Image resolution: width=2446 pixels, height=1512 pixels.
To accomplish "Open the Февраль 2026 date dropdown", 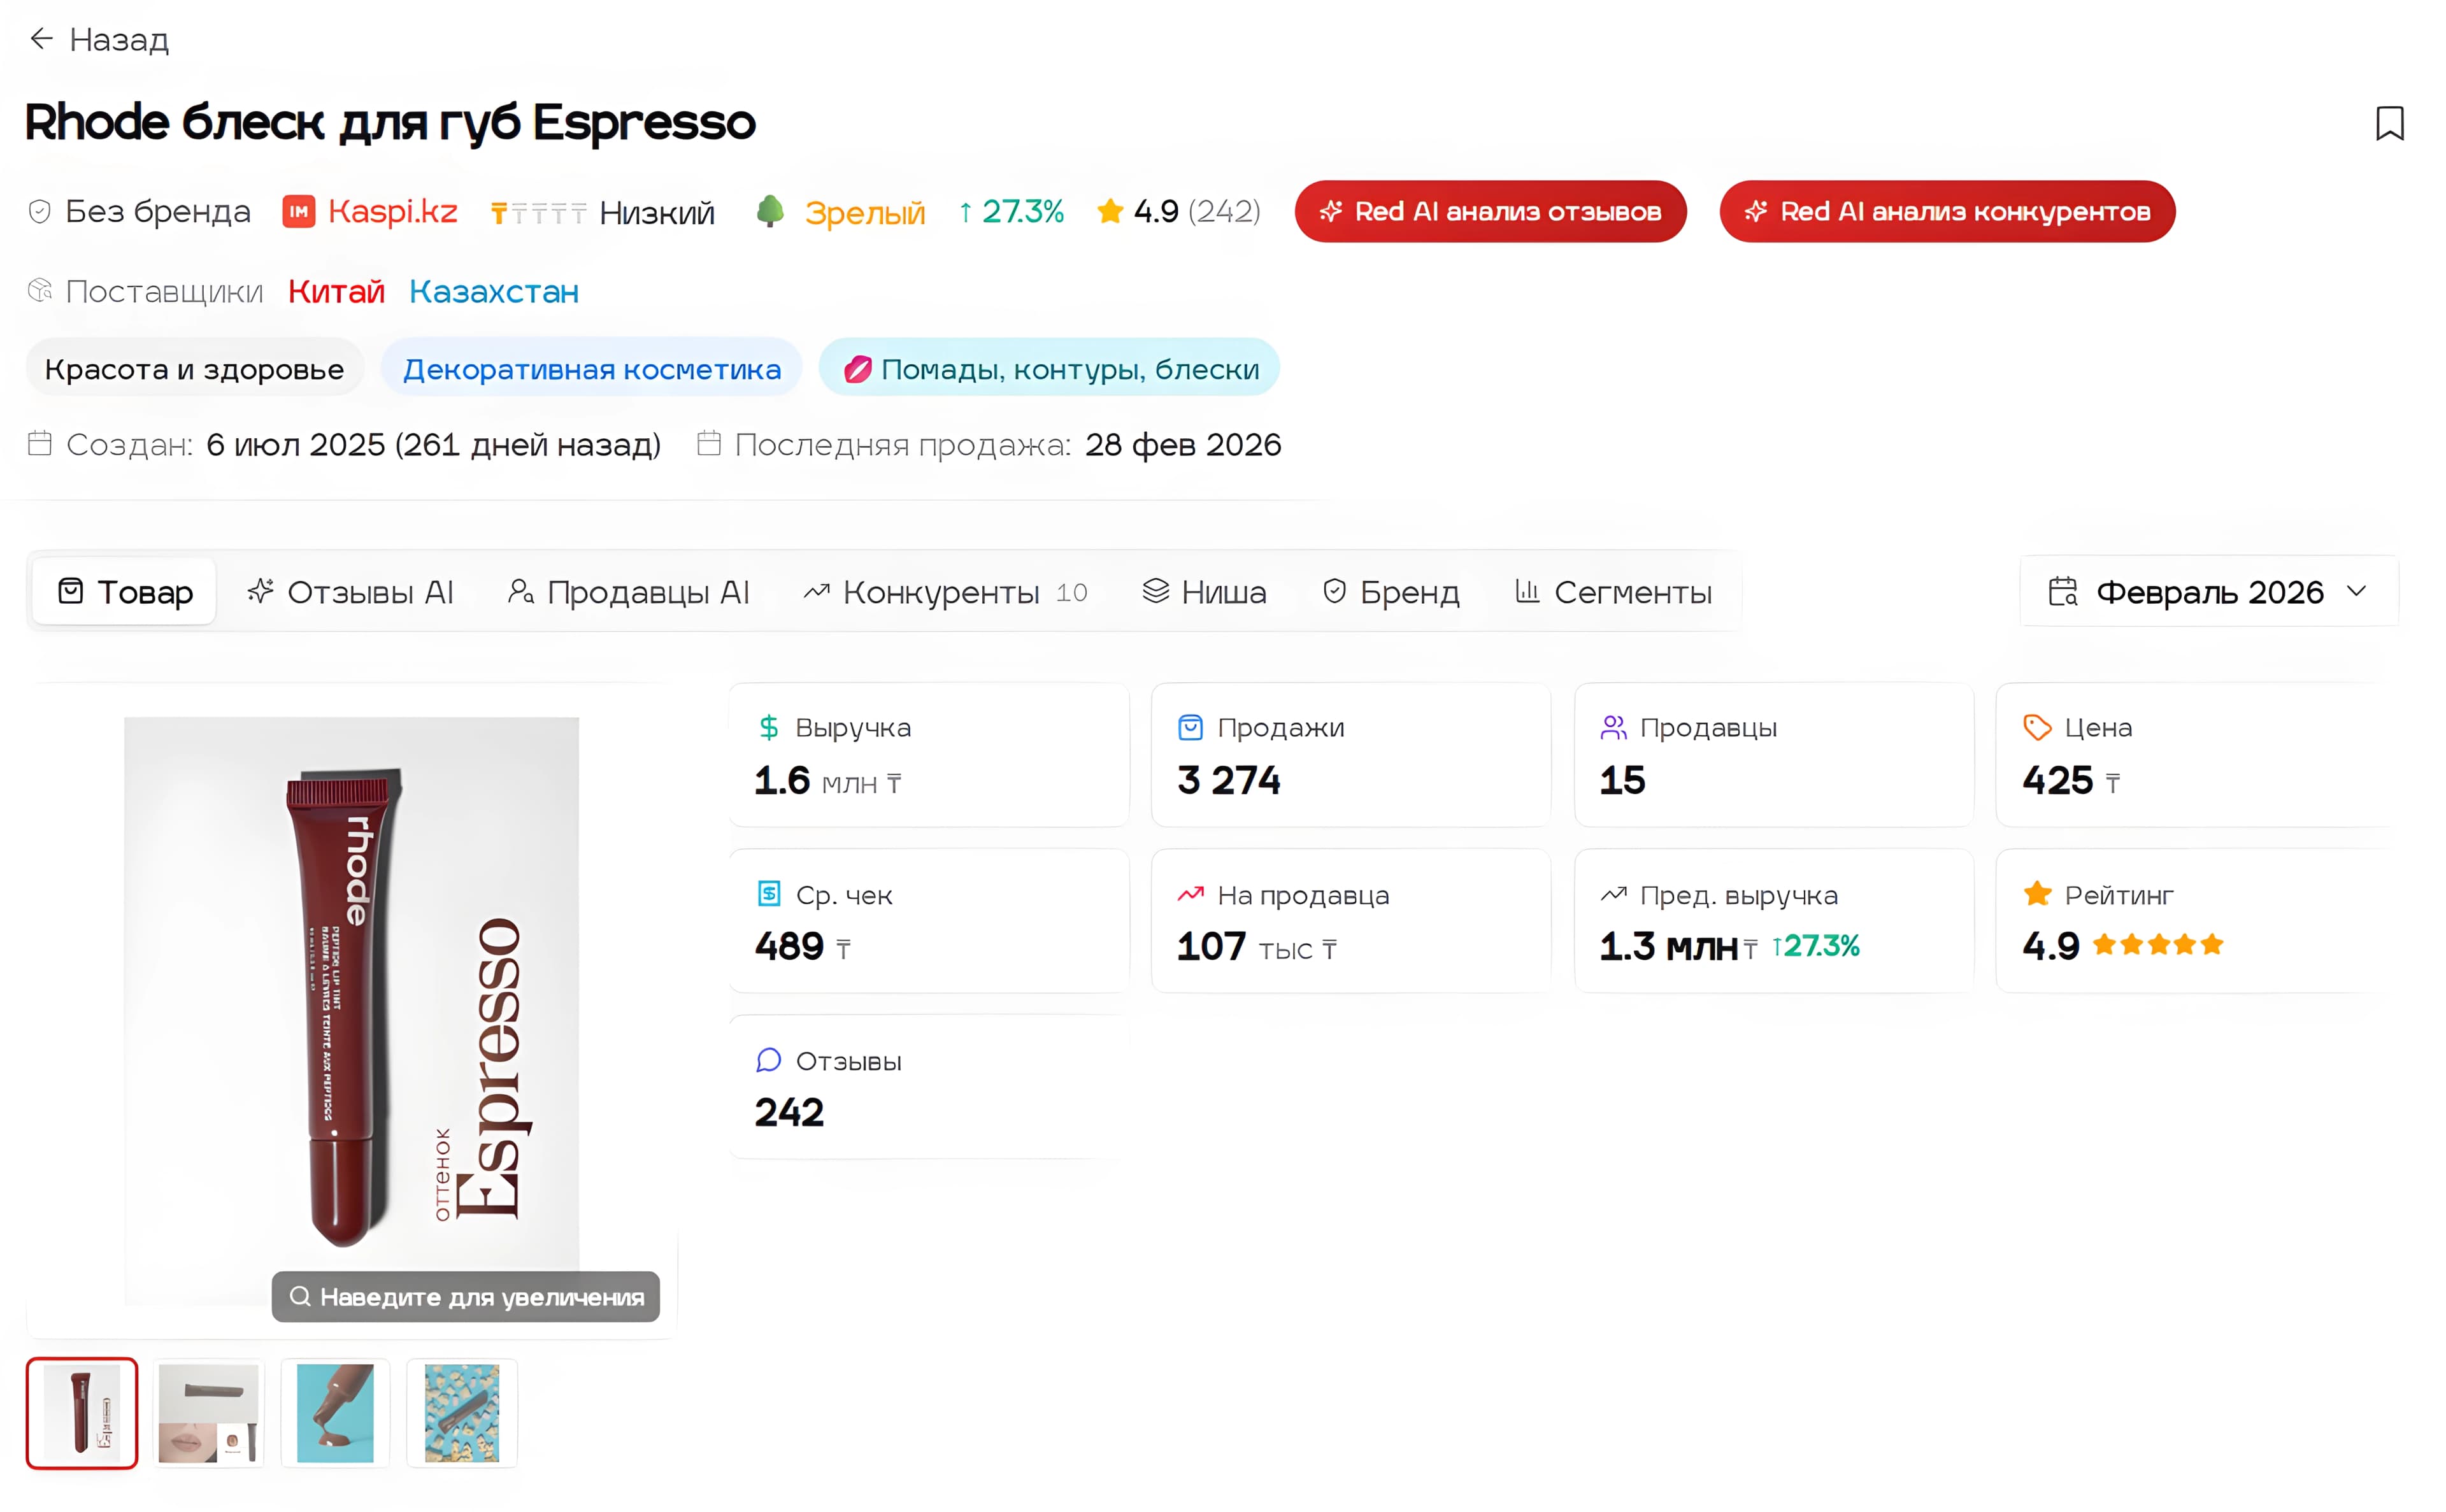I will (x=2210, y=591).
